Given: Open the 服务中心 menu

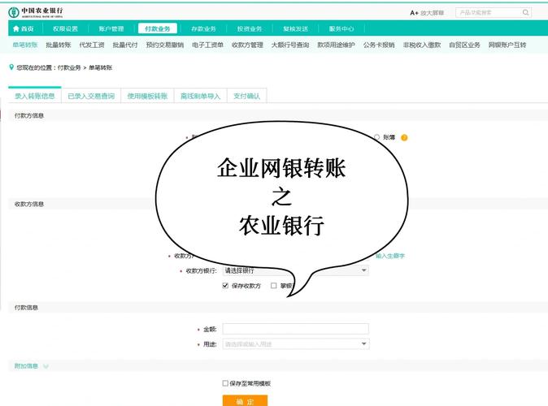Looking at the screenshot, I should tap(341, 28).
